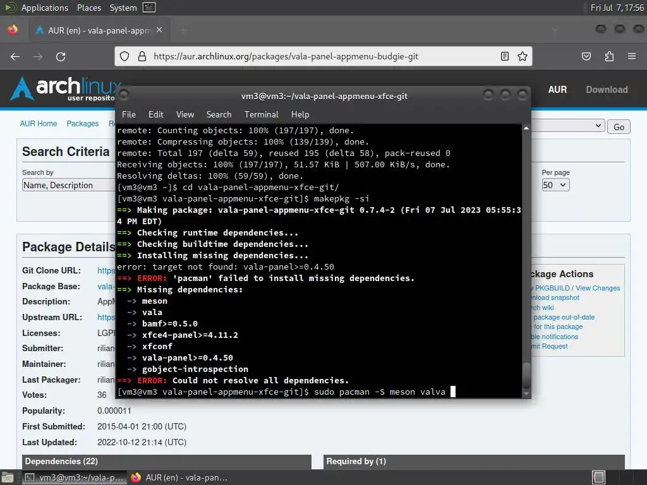647x485 pixels.
Task: Click the Go button
Action: click(x=619, y=127)
